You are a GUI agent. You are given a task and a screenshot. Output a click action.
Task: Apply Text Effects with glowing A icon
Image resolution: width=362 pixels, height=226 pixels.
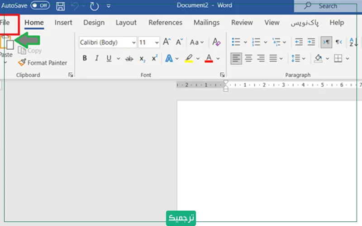pyautogui.click(x=169, y=58)
